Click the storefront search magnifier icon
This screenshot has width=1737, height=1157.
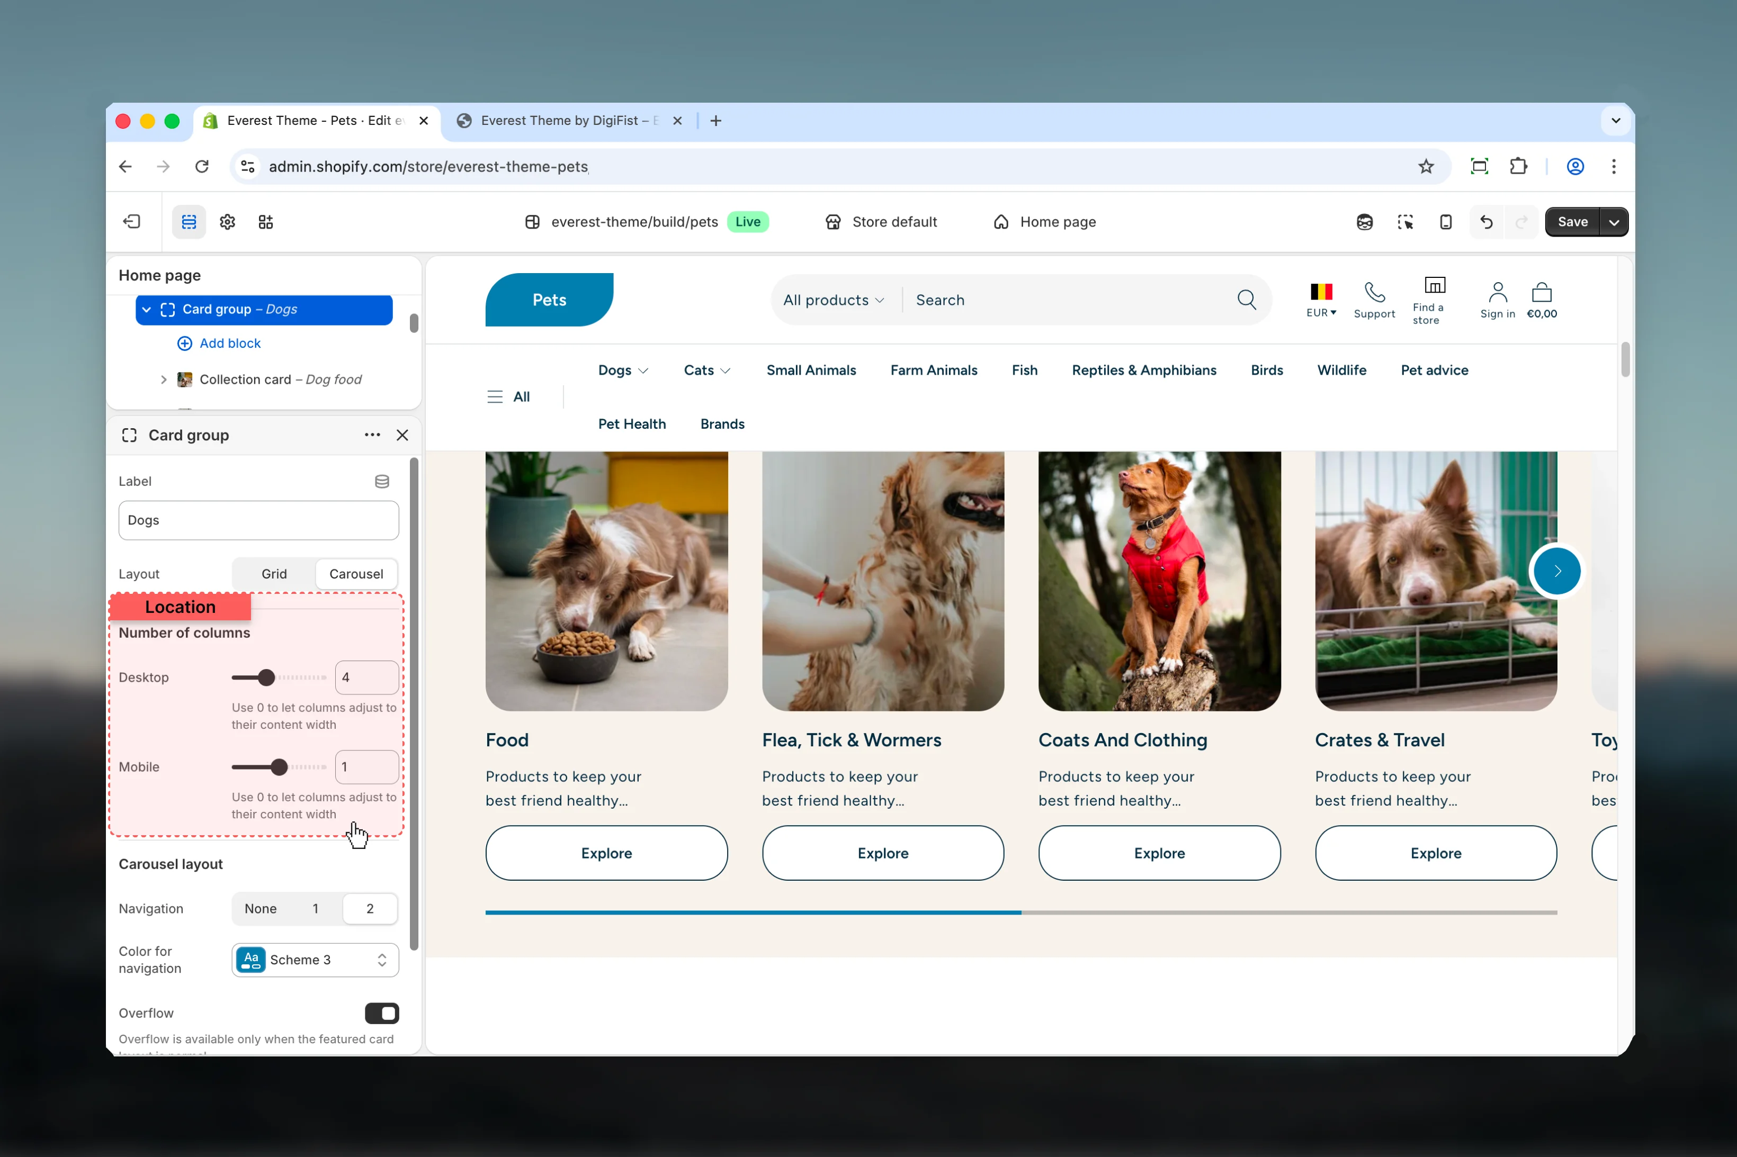[1247, 300]
